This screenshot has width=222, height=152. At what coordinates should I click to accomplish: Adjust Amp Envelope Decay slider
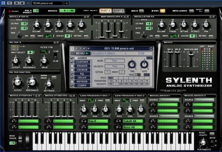coord(108,31)
